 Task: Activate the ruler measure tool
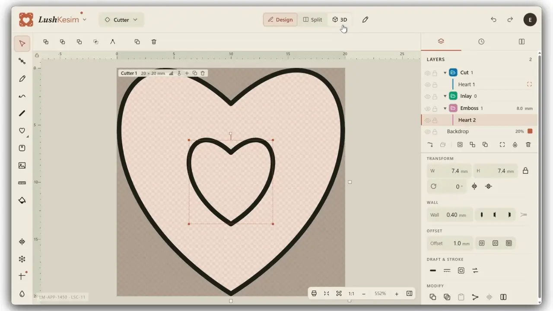click(x=22, y=183)
